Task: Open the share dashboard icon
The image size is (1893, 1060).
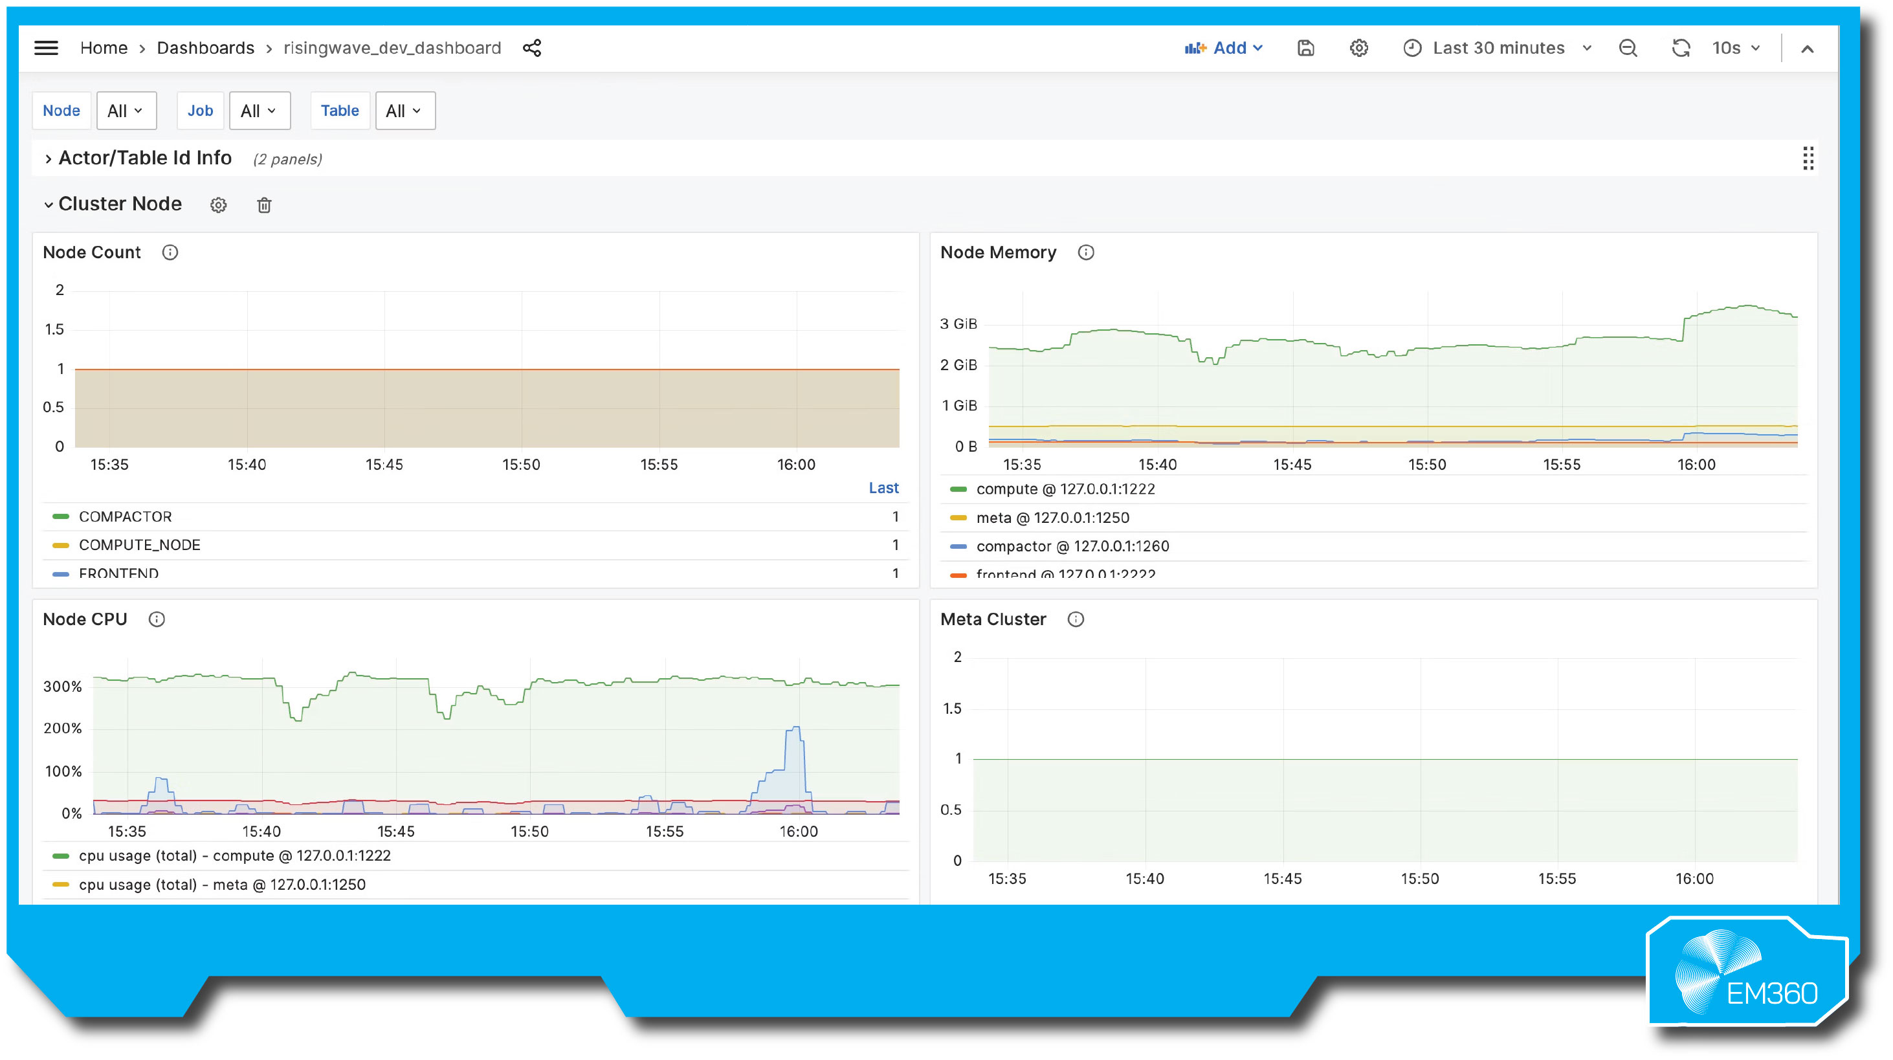Action: point(531,48)
